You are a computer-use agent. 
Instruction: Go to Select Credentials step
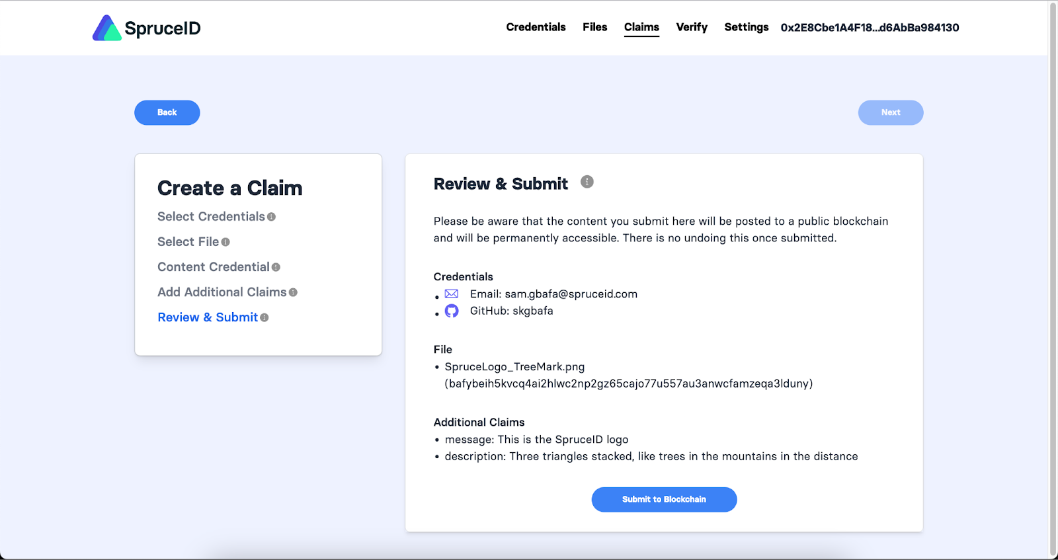[211, 217]
